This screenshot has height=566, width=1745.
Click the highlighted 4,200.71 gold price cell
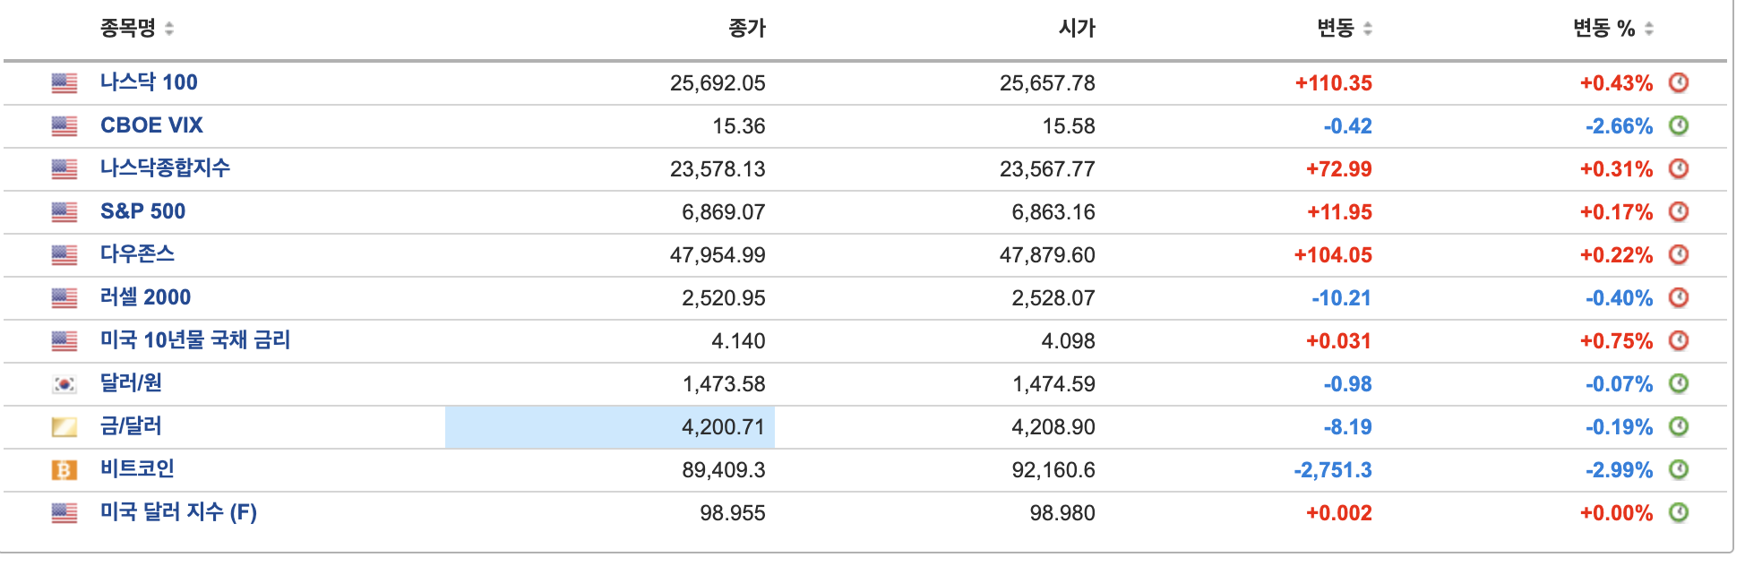pos(610,427)
